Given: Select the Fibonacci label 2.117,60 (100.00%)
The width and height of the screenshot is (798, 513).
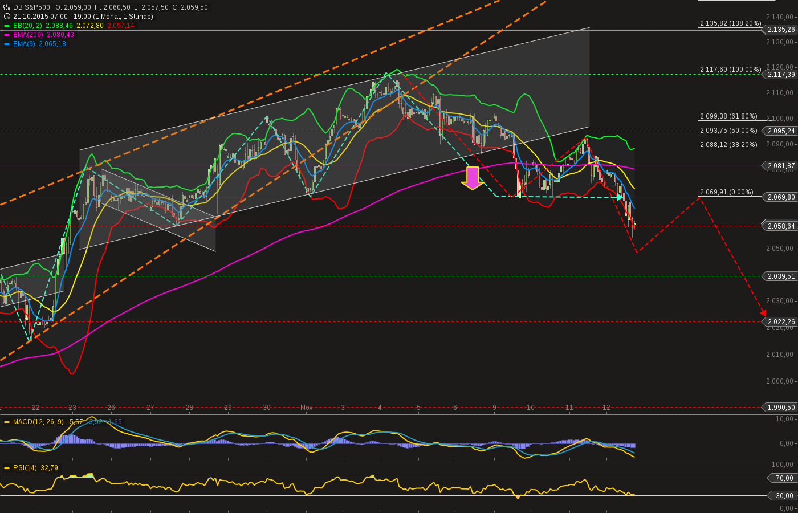Looking at the screenshot, I should 731,70.
